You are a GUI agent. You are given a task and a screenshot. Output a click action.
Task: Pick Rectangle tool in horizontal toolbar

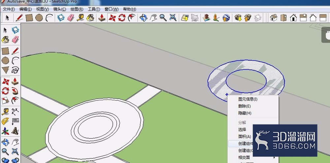[29, 18]
